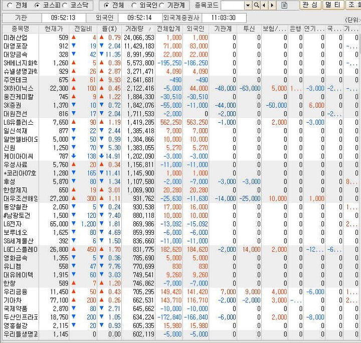The width and height of the screenshot is (361, 343).
Task: Select the 코스피 market radio button
Action: tap(37, 6)
